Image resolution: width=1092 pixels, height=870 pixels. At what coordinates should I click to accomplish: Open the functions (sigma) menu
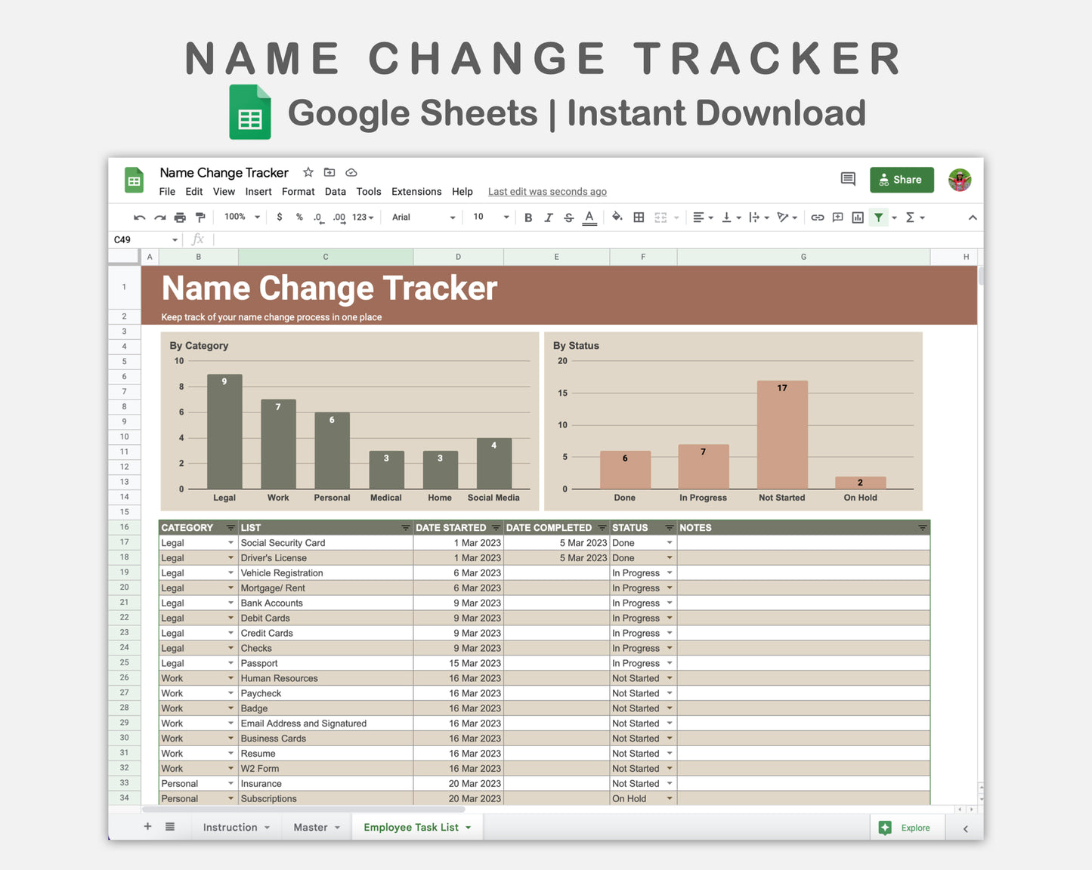click(911, 217)
